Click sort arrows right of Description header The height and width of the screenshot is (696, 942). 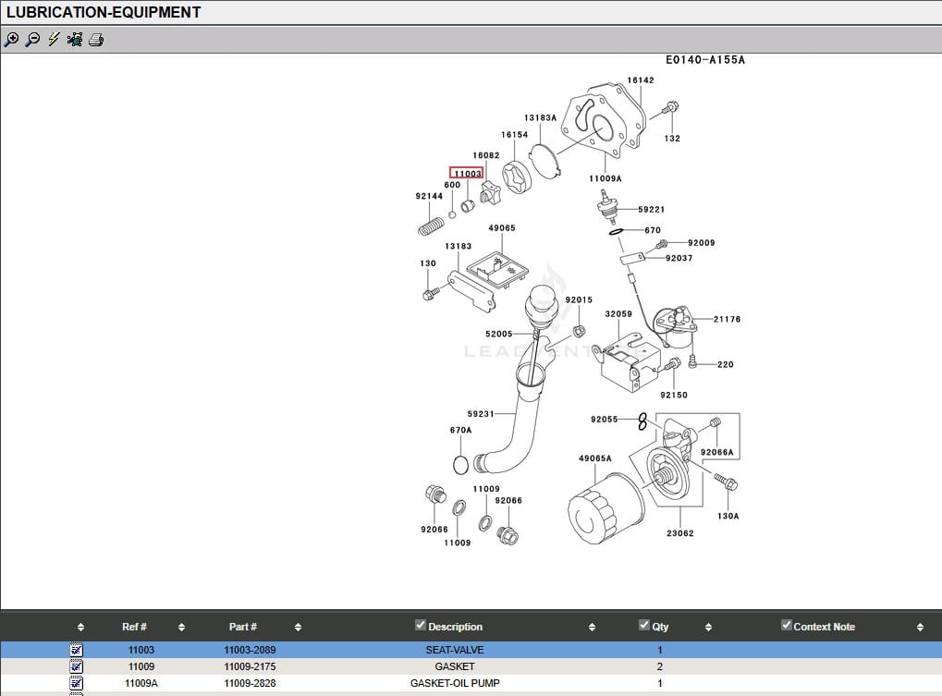(x=592, y=628)
